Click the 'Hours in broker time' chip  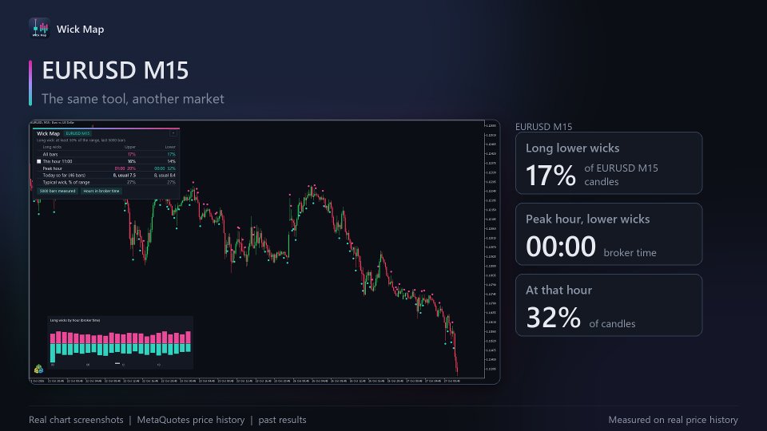(101, 191)
